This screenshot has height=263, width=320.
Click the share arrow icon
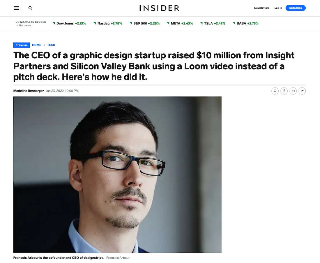302,91
